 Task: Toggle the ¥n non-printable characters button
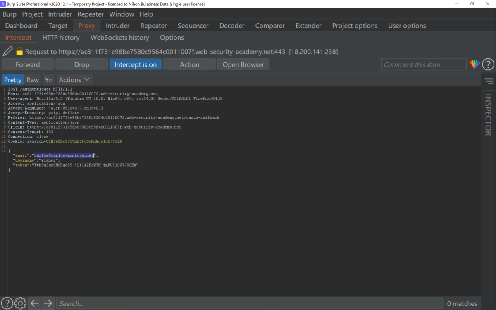[x=49, y=80]
